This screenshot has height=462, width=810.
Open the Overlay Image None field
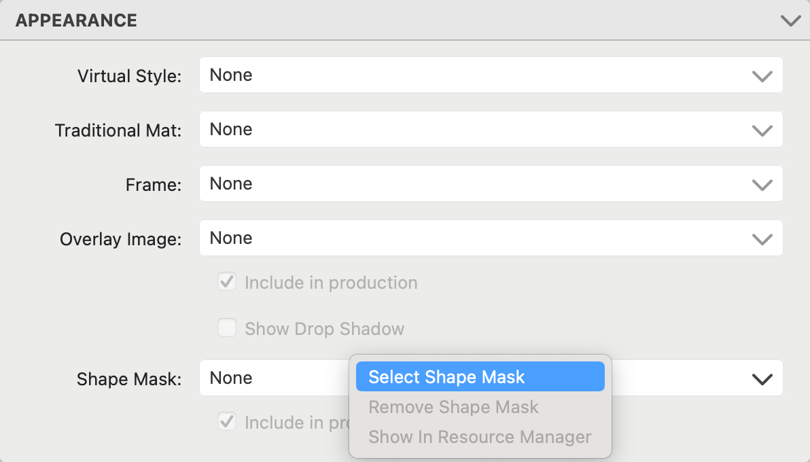click(x=476, y=238)
